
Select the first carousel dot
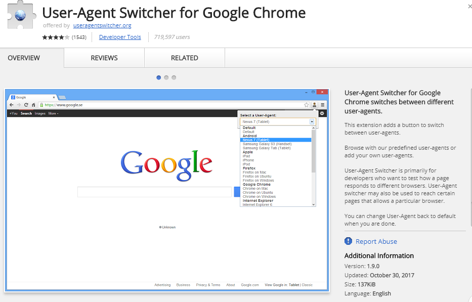159,77
